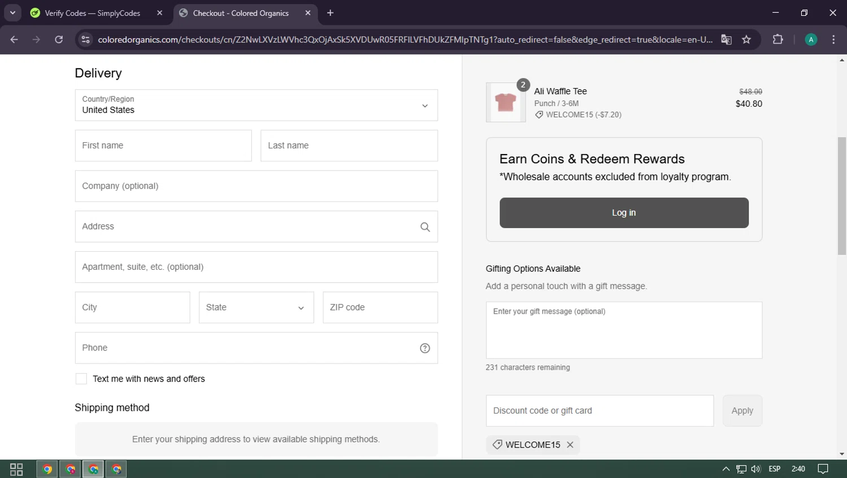Open the browser extensions puzzle icon

click(778, 40)
